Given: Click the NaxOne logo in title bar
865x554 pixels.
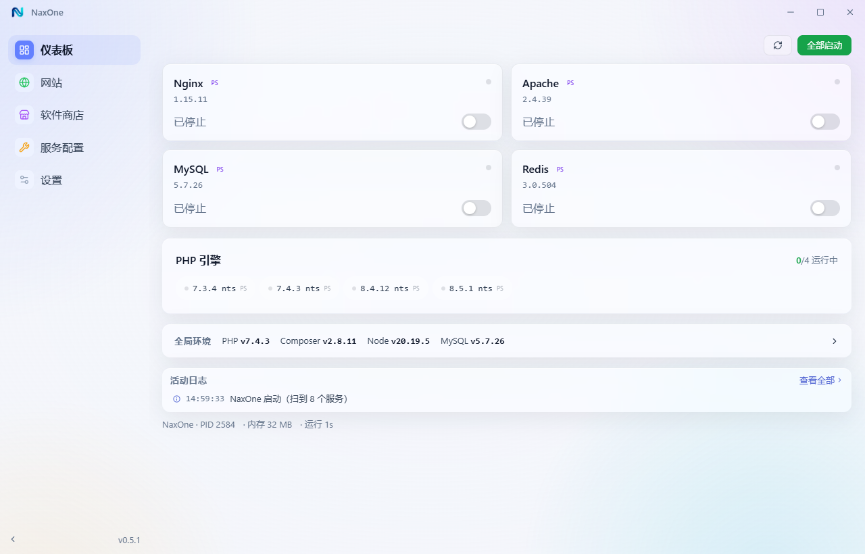Looking at the screenshot, I should click(x=18, y=12).
